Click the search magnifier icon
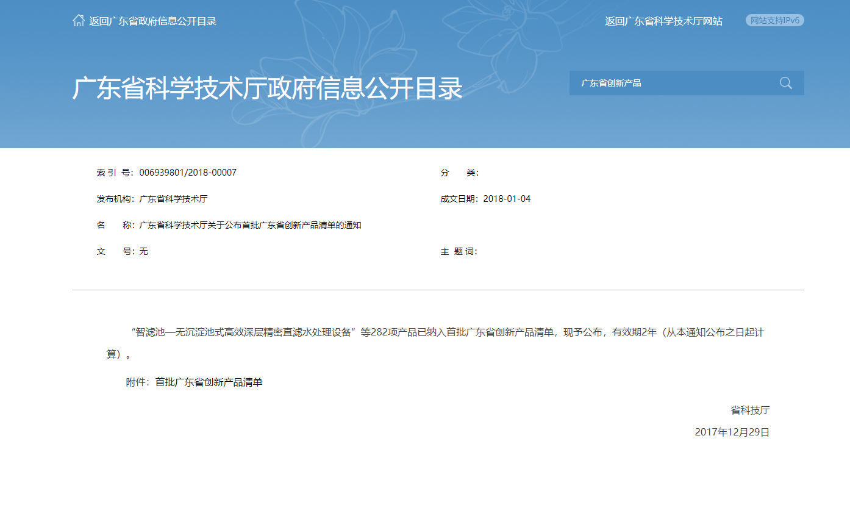Screen dimensions: 850x505 pyautogui.click(x=785, y=83)
